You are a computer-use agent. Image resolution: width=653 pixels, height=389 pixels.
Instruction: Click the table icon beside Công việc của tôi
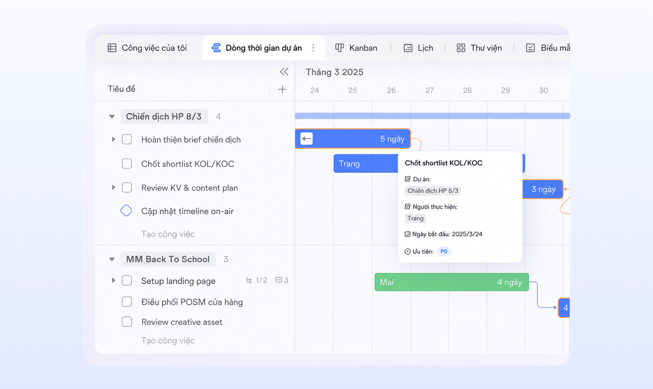point(112,48)
